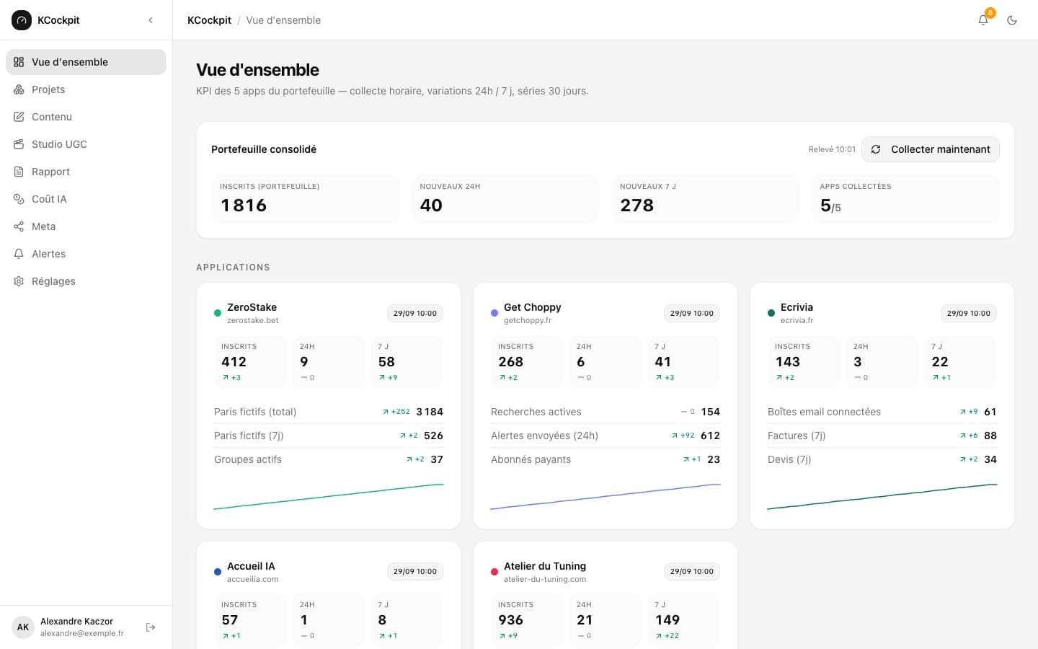The width and height of the screenshot is (1038, 649).
Task: Click the zerostake.bet domain text
Action: 253,320
